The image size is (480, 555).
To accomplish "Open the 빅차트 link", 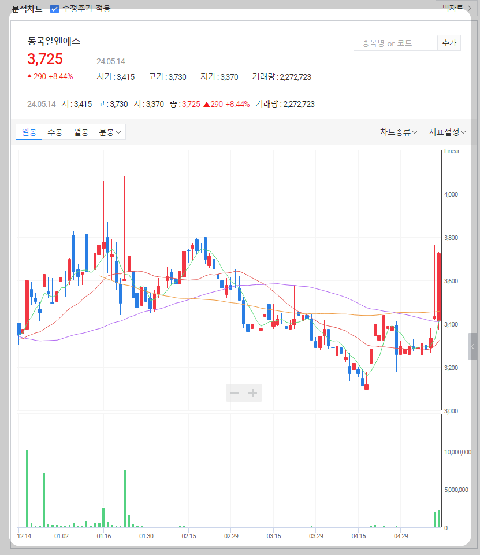I will (x=457, y=8).
